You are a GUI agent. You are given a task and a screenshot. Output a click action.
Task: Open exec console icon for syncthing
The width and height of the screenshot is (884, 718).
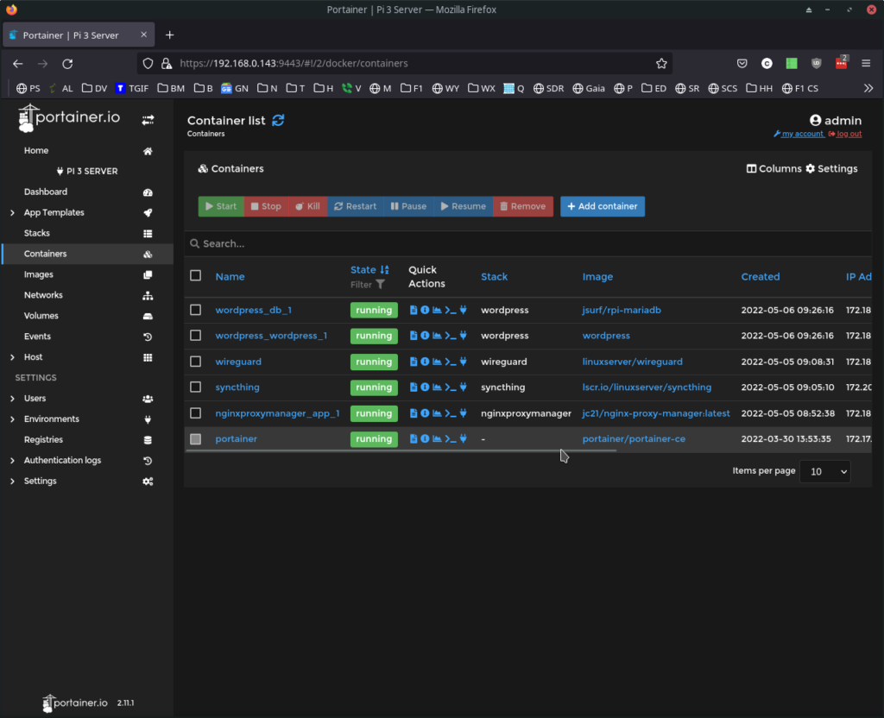point(451,387)
